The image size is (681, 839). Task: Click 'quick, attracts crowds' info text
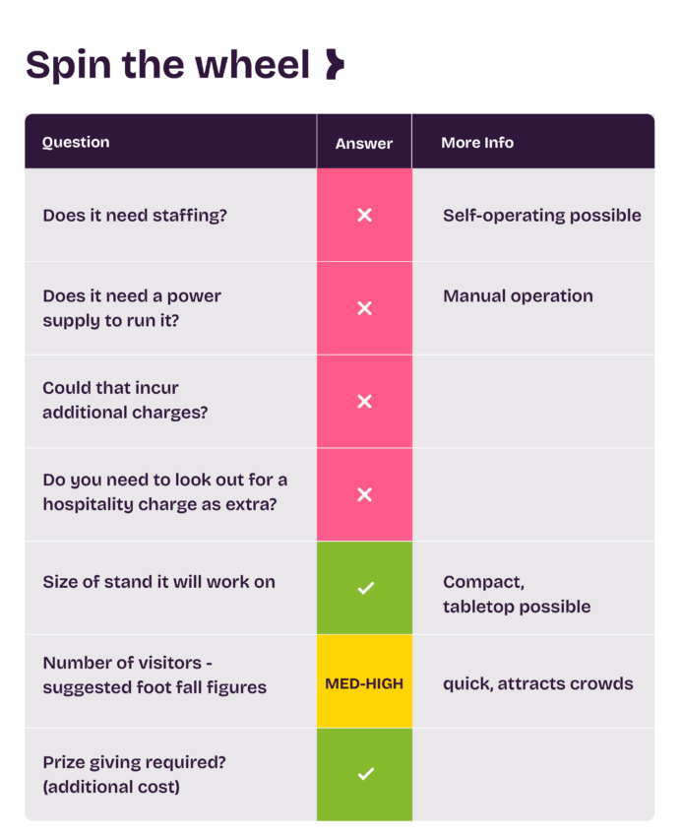click(x=537, y=683)
